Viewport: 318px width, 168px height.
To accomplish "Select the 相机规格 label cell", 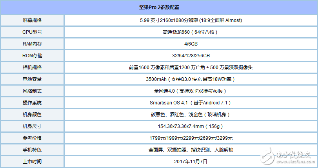I will click(x=32, y=67).
